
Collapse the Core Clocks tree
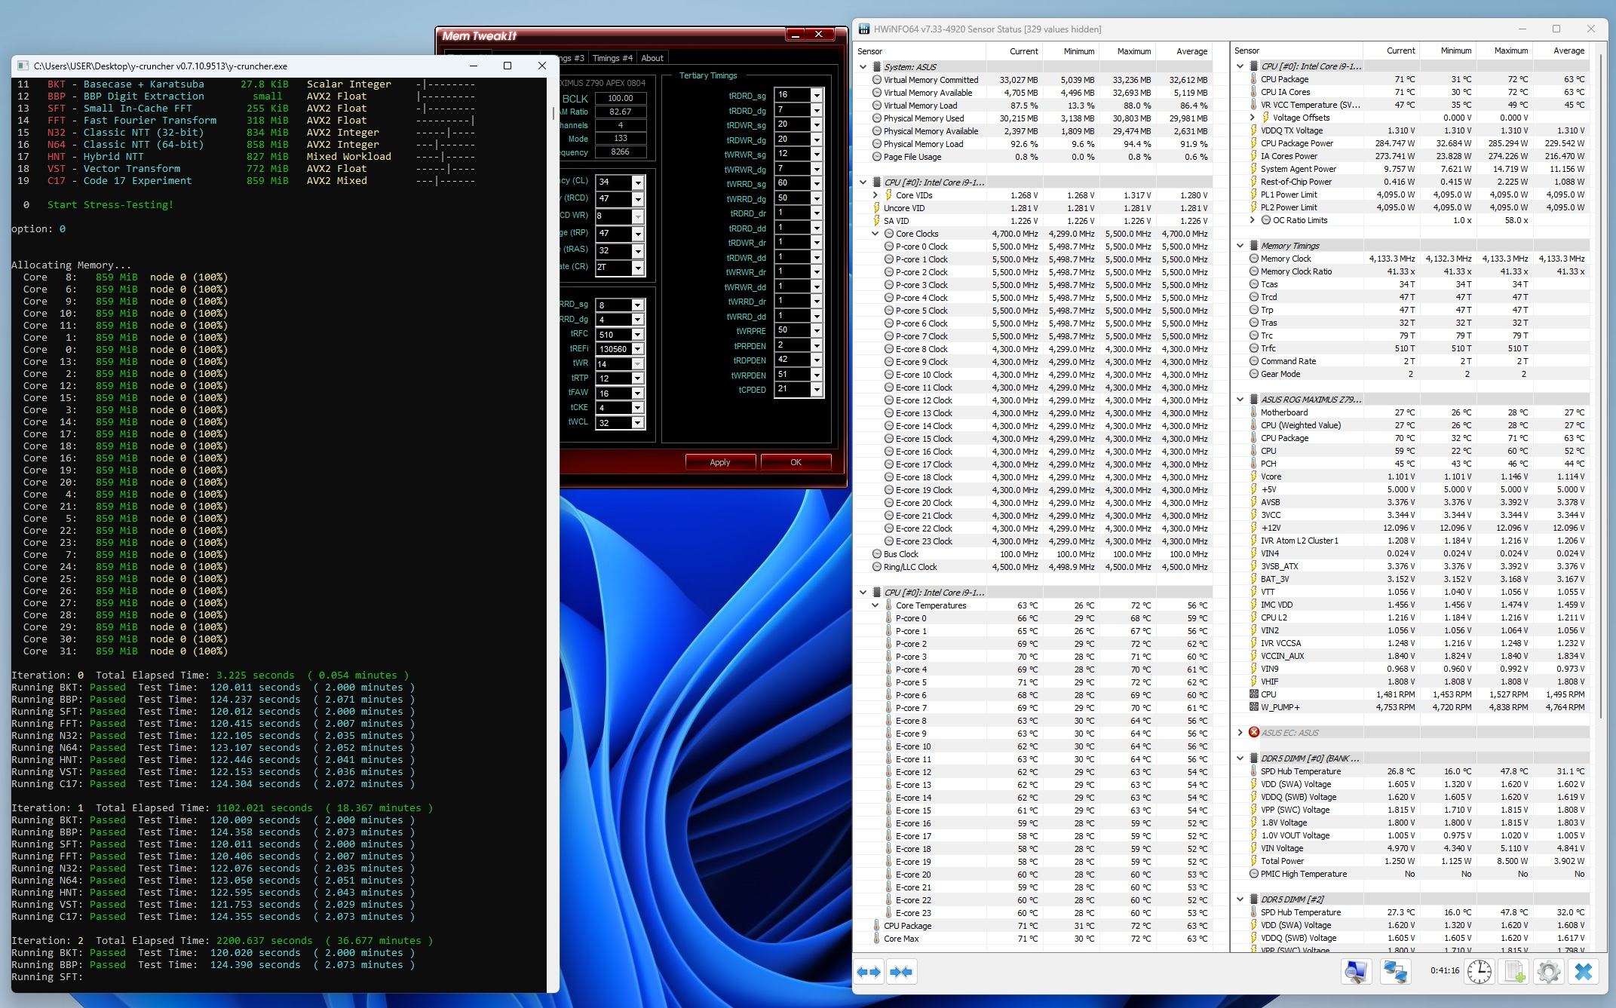pos(875,234)
